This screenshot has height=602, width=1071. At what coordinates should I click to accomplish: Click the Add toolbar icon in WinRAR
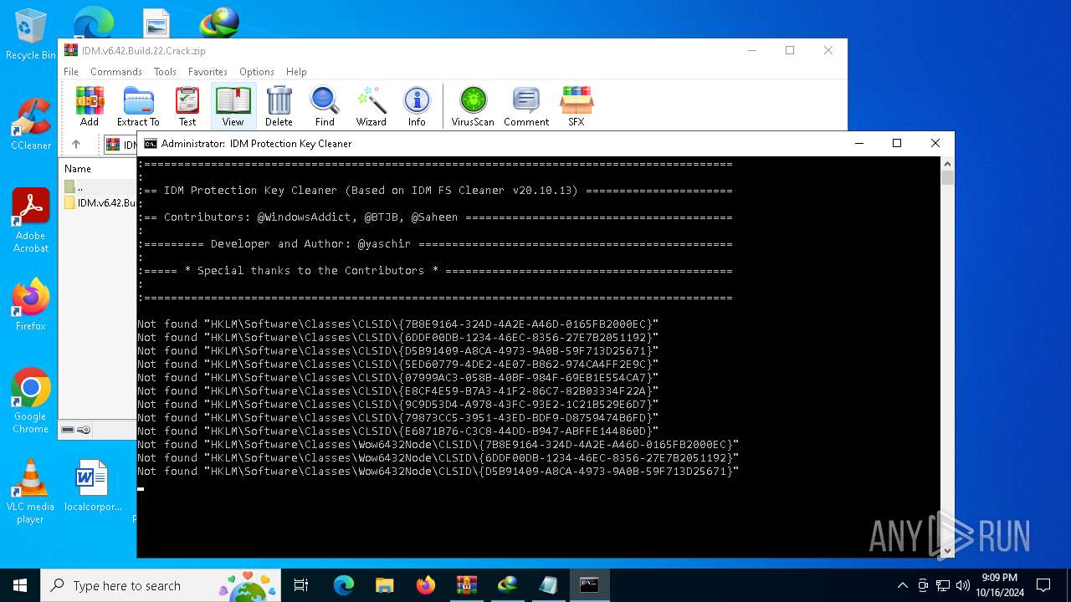90,106
